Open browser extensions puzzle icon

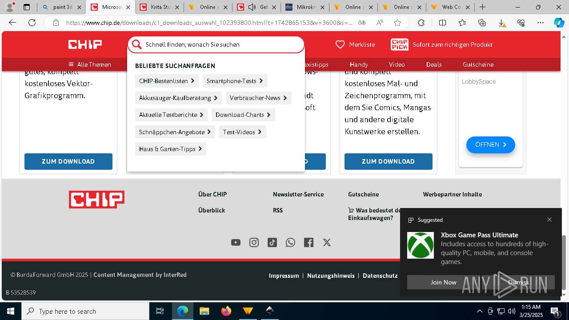pos(421,23)
